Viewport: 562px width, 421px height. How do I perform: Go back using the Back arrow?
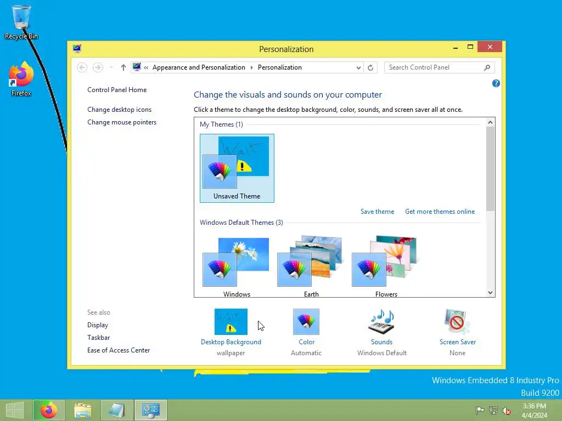tap(82, 67)
